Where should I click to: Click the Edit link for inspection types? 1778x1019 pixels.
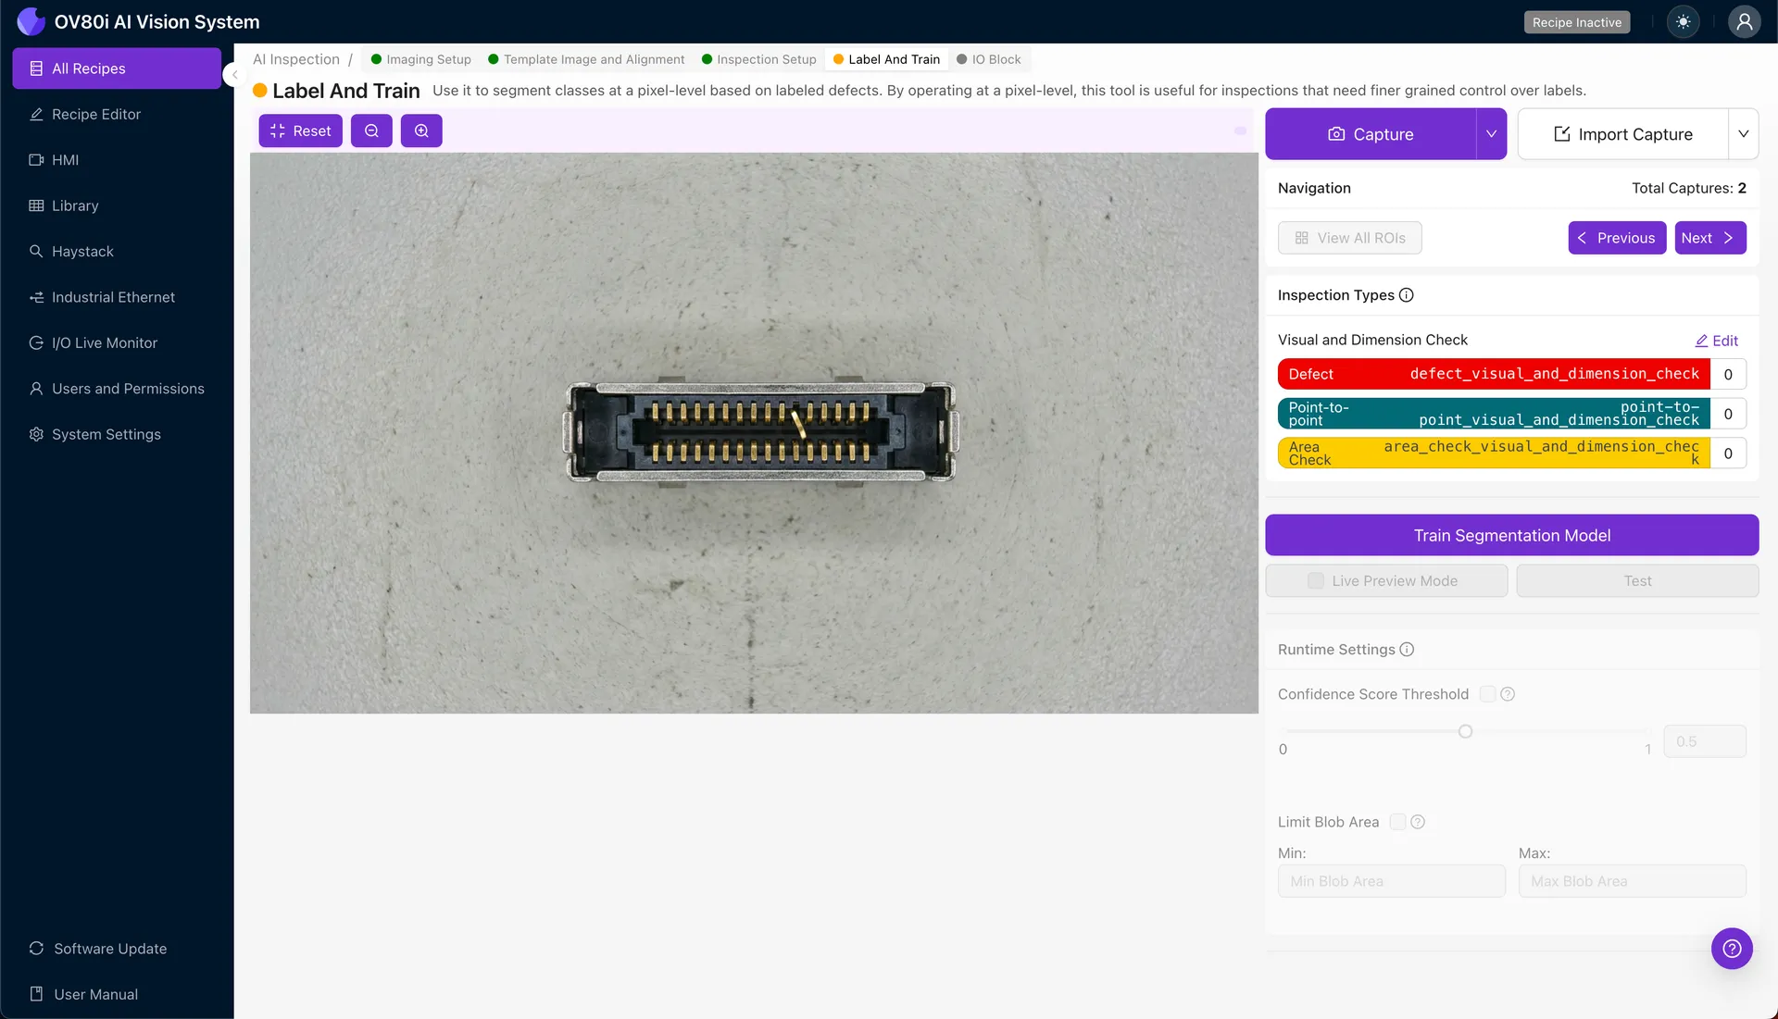pos(1717,341)
